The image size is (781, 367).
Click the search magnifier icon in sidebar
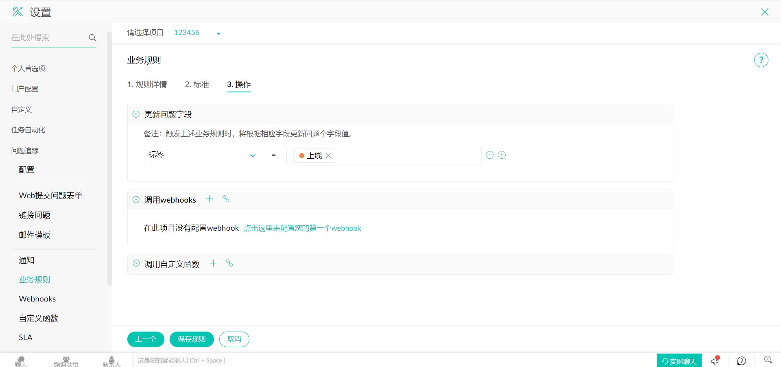click(x=92, y=37)
